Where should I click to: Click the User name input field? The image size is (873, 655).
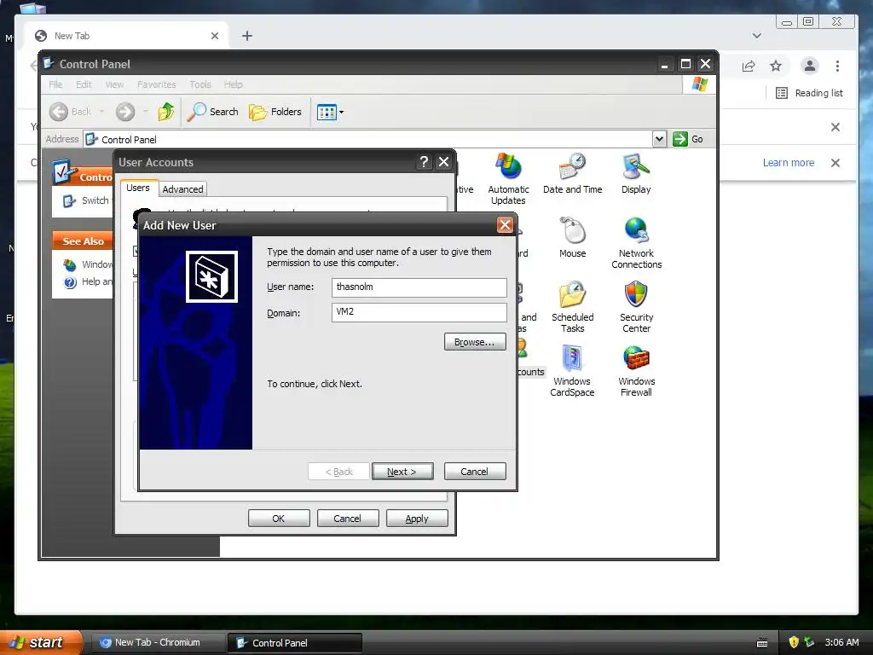click(419, 287)
